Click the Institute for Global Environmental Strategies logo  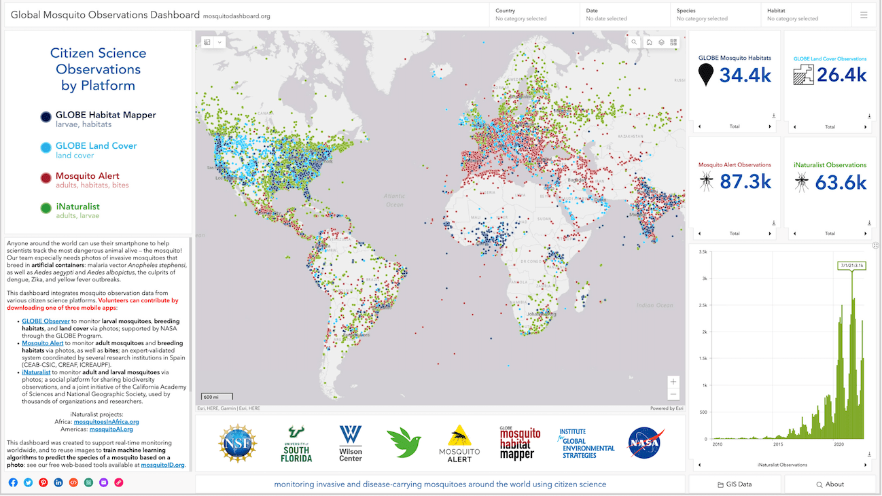click(586, 443)
